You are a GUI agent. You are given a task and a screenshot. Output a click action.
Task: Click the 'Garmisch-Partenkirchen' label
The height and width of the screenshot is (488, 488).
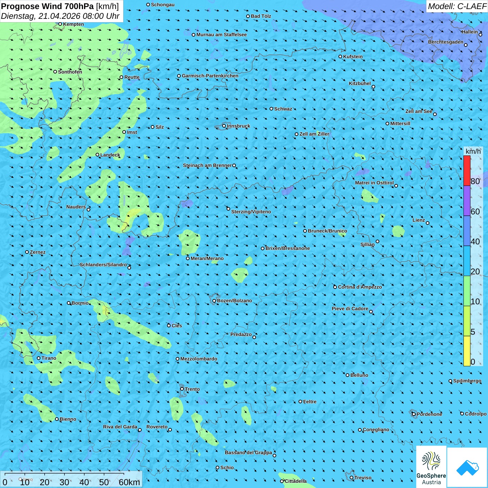(210, 76)
